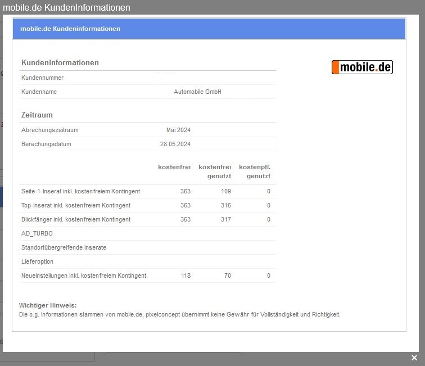Click the 'kostenfrei' column header
Screen dimensions: 425x366
(x=174, y=167)
